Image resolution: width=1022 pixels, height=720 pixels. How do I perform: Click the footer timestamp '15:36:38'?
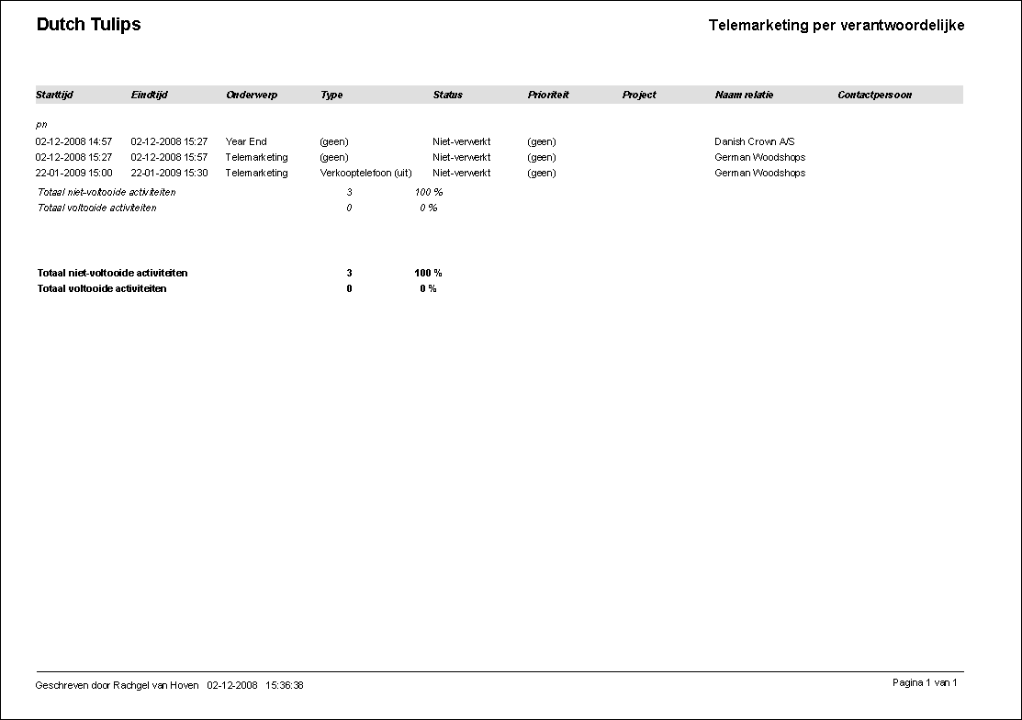coord(284,685)
